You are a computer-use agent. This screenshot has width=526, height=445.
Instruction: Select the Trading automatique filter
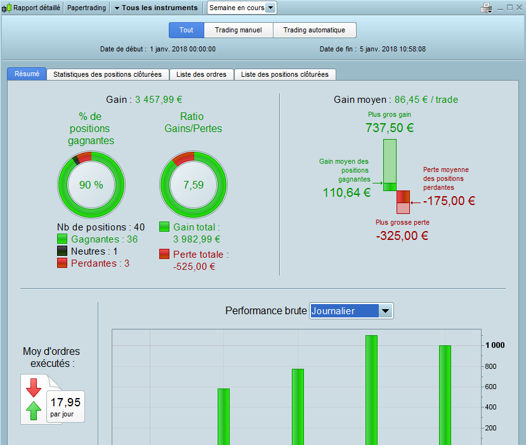point(314,30)
